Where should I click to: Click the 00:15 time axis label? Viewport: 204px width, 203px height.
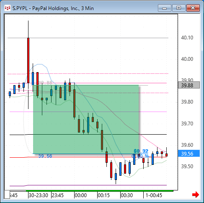(x=104, y=195)
